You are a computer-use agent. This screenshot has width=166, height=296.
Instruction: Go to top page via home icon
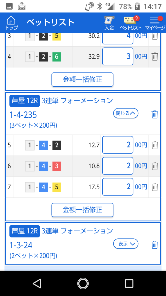[11, 23]
